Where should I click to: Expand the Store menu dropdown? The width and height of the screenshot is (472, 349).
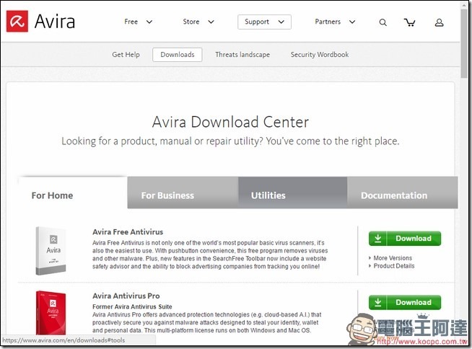[198, 22]
